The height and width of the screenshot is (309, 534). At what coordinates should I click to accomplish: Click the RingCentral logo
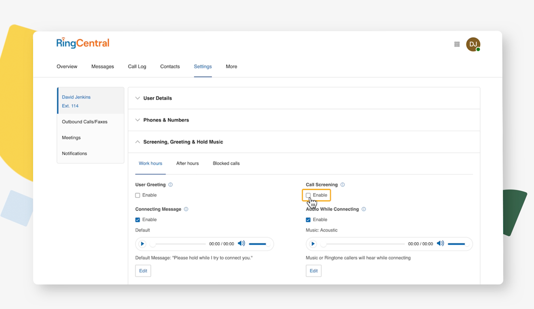click(82, 43)
